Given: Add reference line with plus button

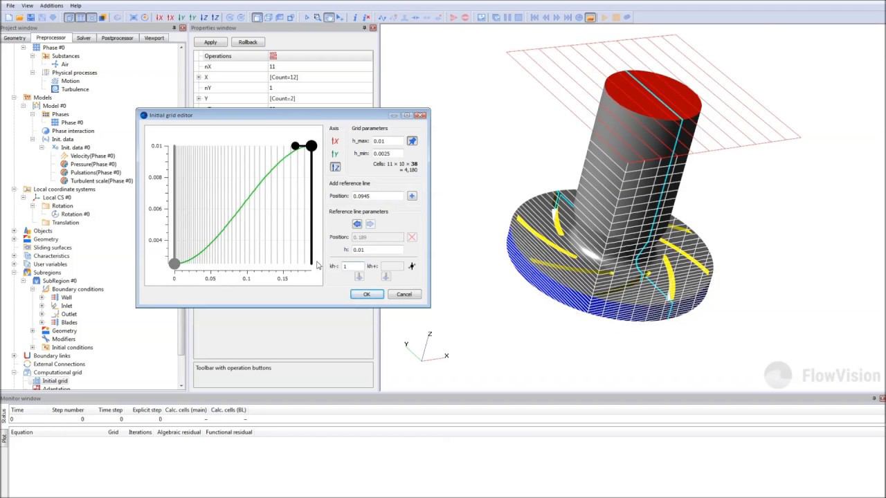Looking at the screenshot, I should tap(412, 196).
